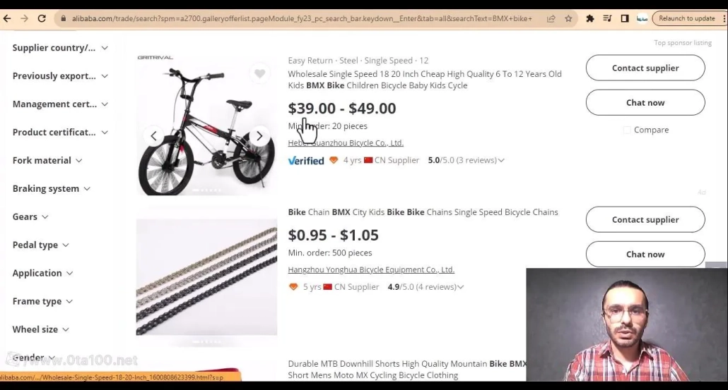This screenshot has height=390, width=728.
Task: Click the bike chain product thumbnail
Action: pyautogui.click(x=206, y=277)
